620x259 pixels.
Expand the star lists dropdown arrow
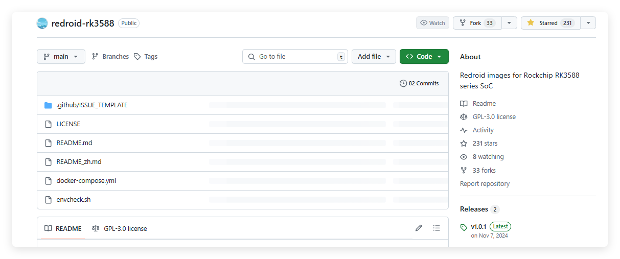click(588, 23)
